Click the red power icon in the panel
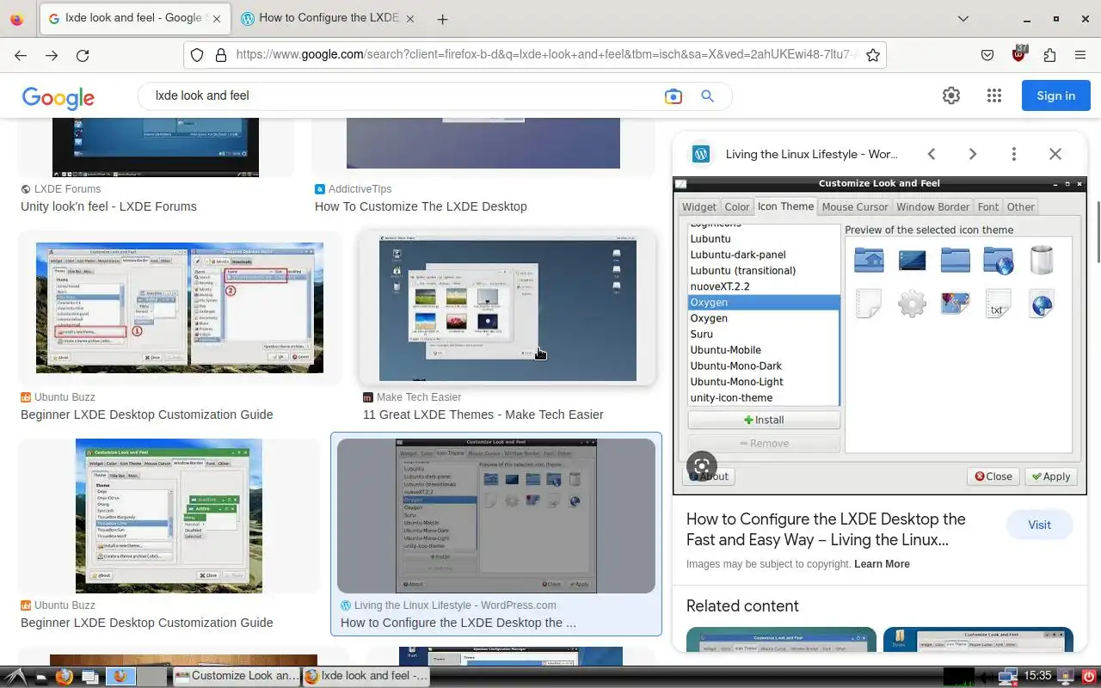Screen dimensions: 1101x688 click(x=1089, y=676)
